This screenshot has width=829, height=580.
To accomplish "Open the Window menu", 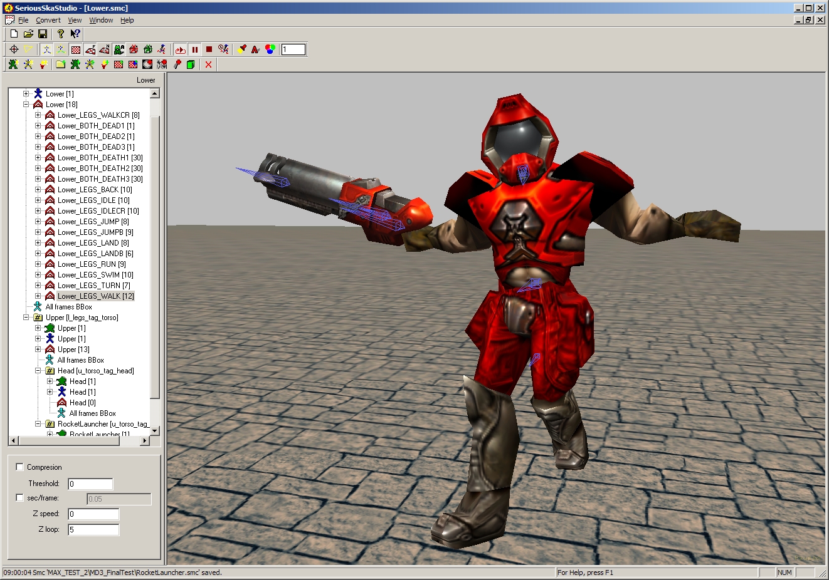I will click(x=101, y=20).
